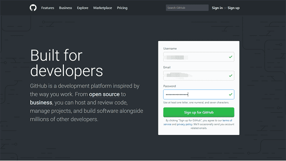Click the GitHub Octocat logo
This screenshot has height=161, width=286.
point(33,7)
